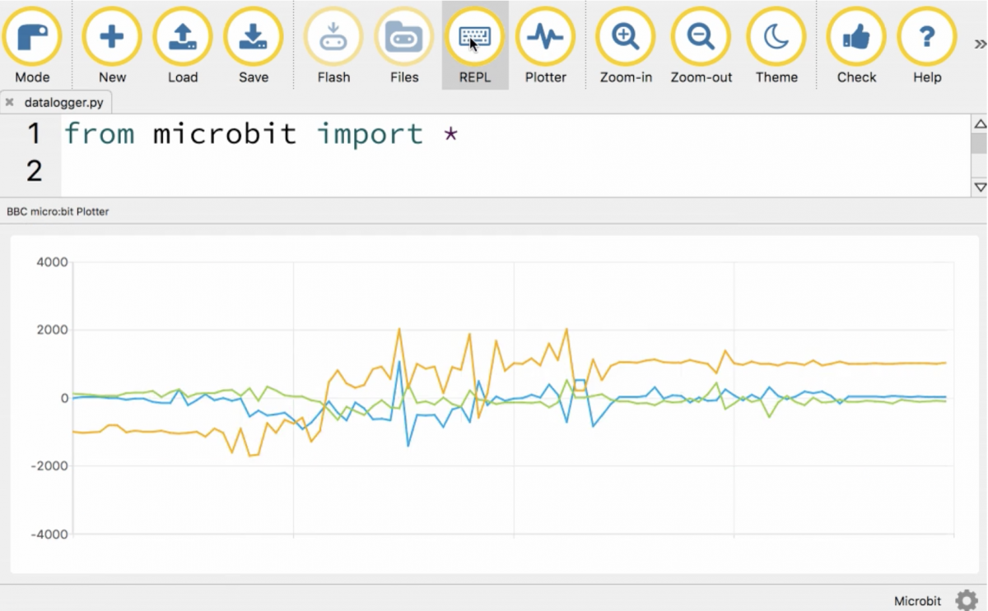Select the datalogger.py tab

pos(63,103)
